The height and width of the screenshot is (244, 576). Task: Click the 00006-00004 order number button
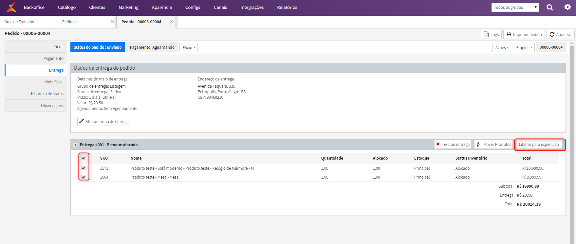(551, 47)
